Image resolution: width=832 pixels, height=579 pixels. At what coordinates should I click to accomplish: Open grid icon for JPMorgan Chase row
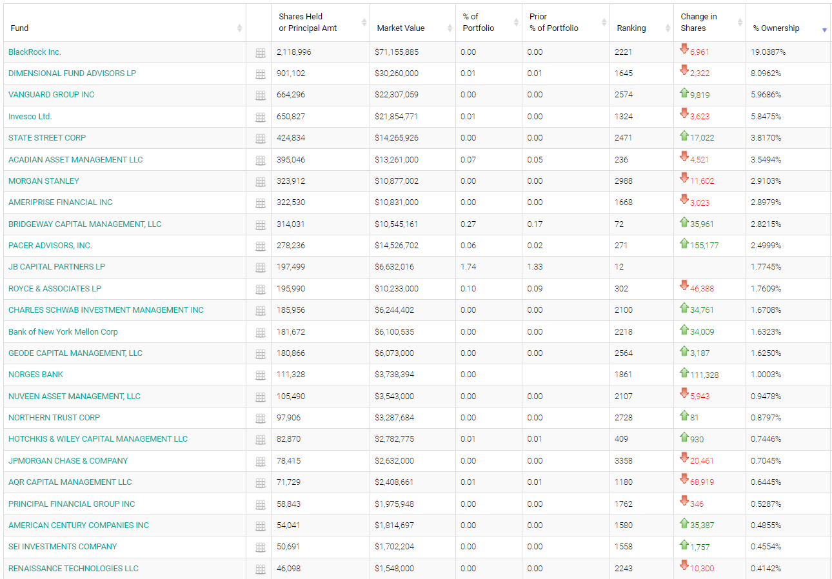(x=261, y=462)
